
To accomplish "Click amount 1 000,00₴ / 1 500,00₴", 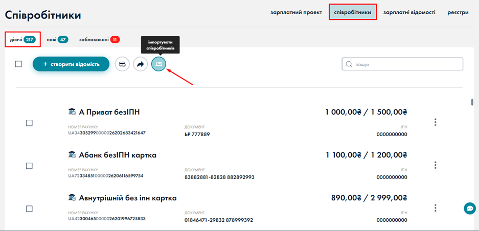I will [366, 112].
